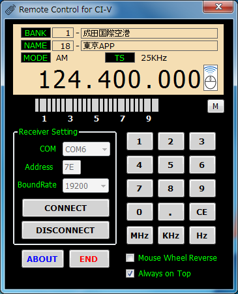Click the BANK number field showing 1
Screen dimensions: 238x294
coord(63,33)
